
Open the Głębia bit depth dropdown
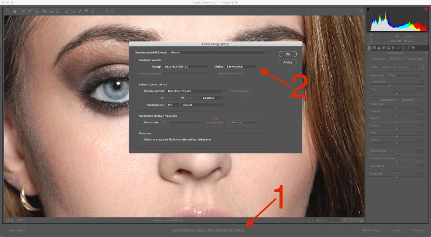tap(241, 66)
